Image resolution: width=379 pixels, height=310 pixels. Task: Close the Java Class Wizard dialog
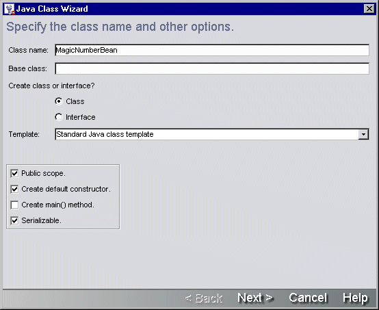click(369, 9)
